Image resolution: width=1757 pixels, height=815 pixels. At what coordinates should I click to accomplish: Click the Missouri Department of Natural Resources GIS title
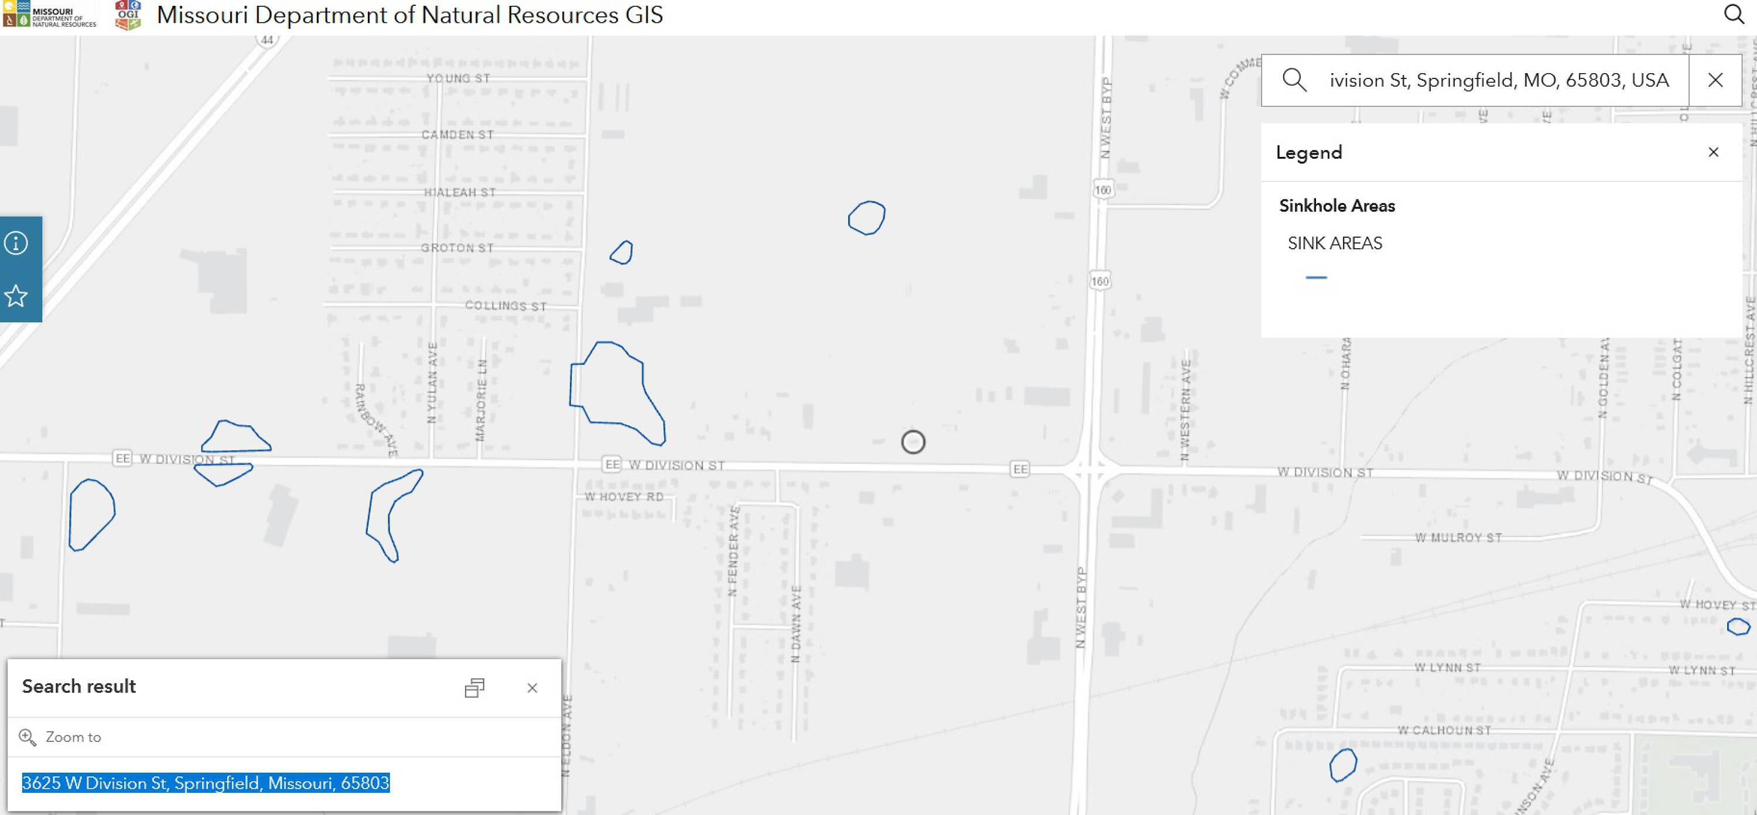click(409, 15)
